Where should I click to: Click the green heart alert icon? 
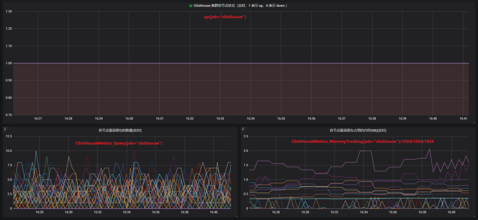[190, 6]
